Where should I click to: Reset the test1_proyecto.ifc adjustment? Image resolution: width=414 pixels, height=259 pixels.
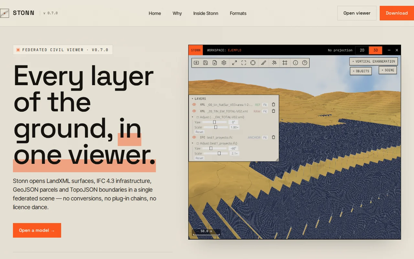[x=200, y=158]
